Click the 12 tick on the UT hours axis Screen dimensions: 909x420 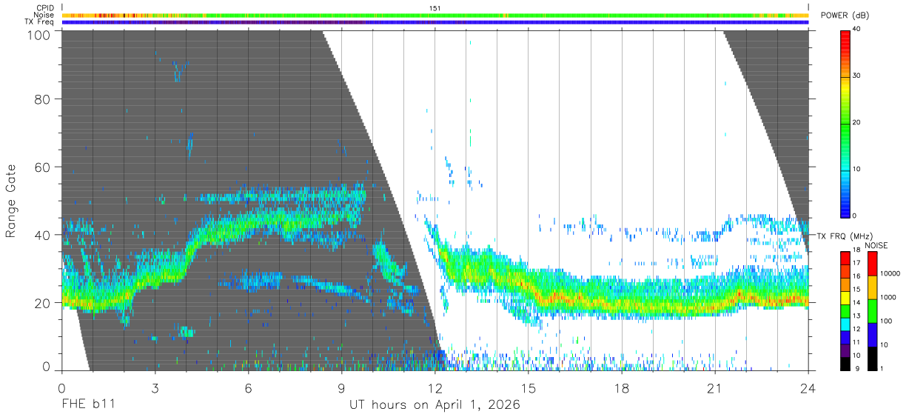[435, 388]
